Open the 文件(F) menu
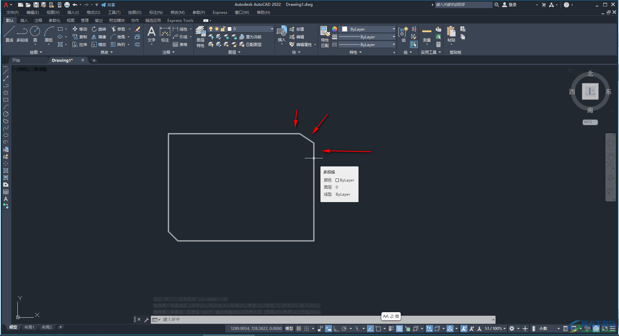This screenshot has height=336, width=619. pyautogui.click(x=13, y=13)
